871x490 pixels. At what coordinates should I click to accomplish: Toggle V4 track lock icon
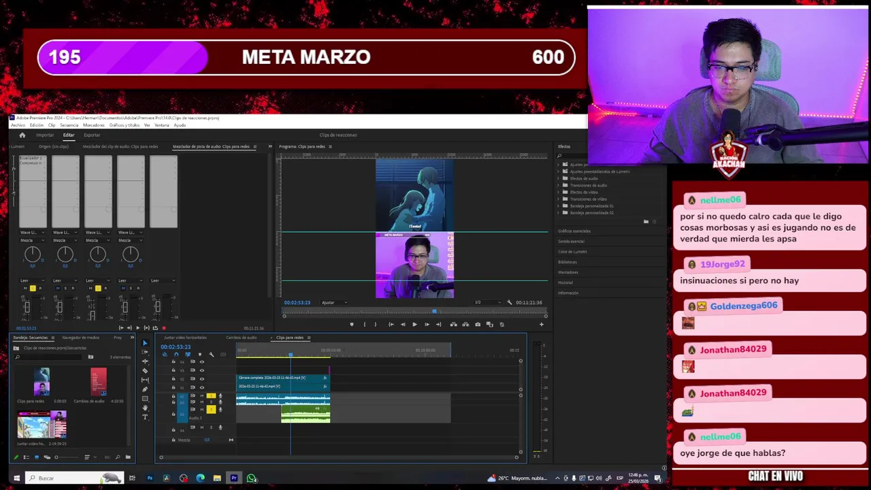(174, 361)
